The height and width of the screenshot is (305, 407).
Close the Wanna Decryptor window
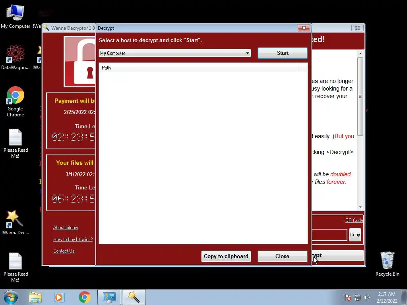(357, 28)
